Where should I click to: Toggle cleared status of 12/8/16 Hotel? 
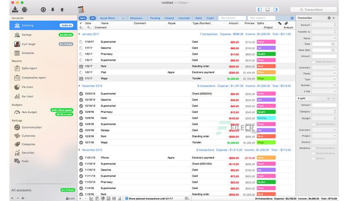click(x=81, y=118)
